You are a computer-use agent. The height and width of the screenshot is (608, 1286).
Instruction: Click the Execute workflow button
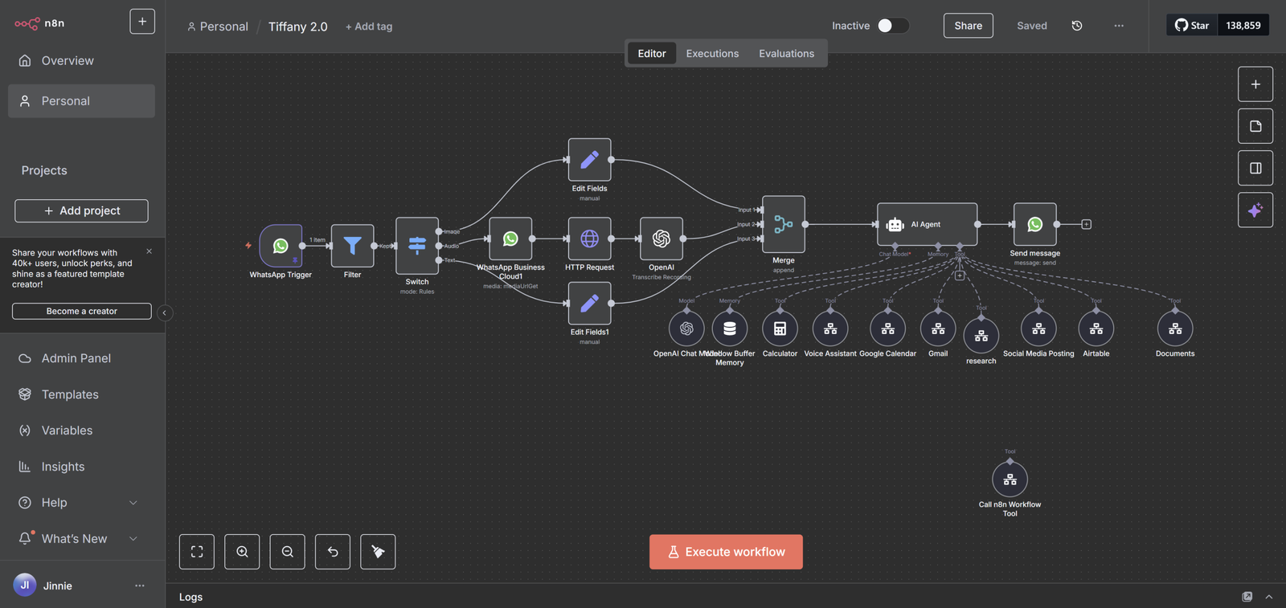click(726, 552)
